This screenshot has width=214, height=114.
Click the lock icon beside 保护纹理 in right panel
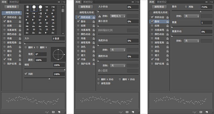[168, 64]
